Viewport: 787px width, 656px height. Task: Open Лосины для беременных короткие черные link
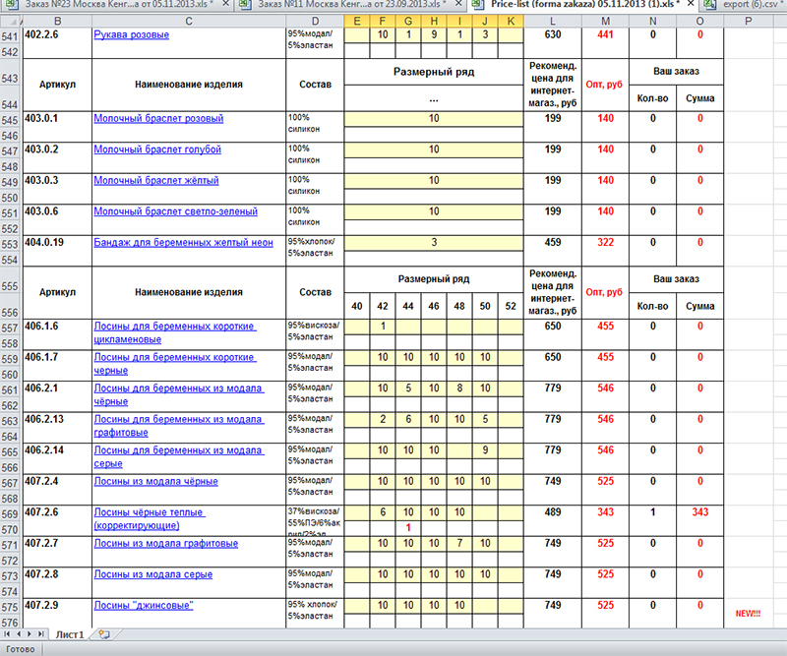coord(175,364)
